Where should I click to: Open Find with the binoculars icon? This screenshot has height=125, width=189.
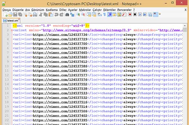pyautogui.click(x=67, y=14)
